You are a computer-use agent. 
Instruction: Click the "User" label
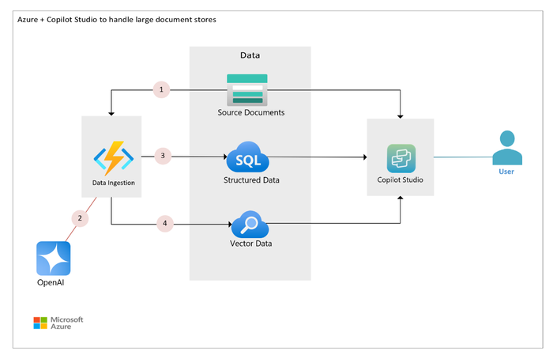506,172
